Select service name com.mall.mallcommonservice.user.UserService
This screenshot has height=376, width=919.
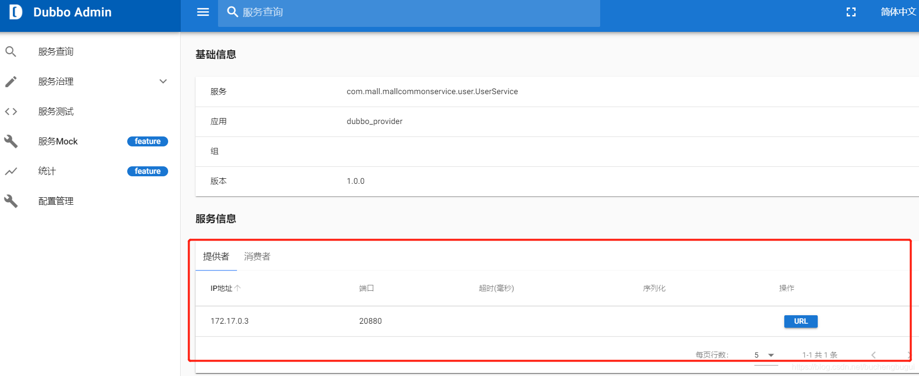point(432,92)
